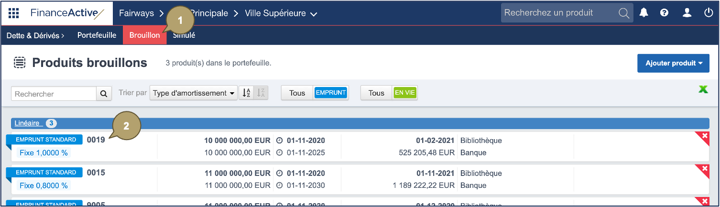Toggle the EN VIE status filter
Screen dimensions: 720x207
click(x=404, y=93)
